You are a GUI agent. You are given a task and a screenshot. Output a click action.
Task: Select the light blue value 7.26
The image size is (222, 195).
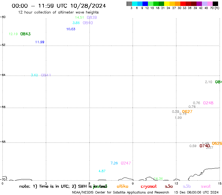coord(114,163)
